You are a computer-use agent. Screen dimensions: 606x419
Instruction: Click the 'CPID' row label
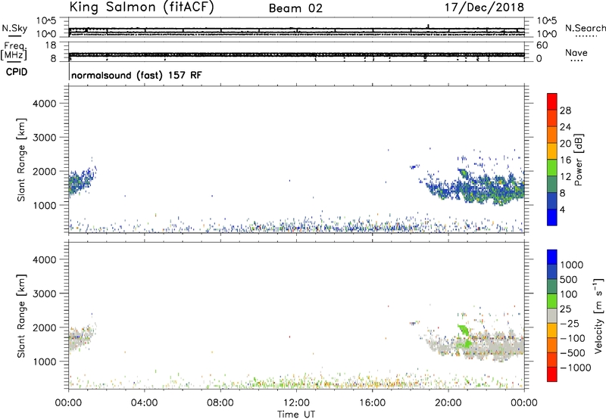click(17, 72)
